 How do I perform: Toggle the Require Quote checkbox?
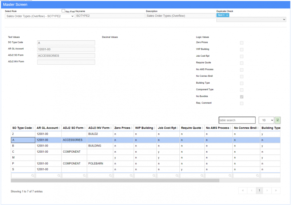tap(242, 63)
